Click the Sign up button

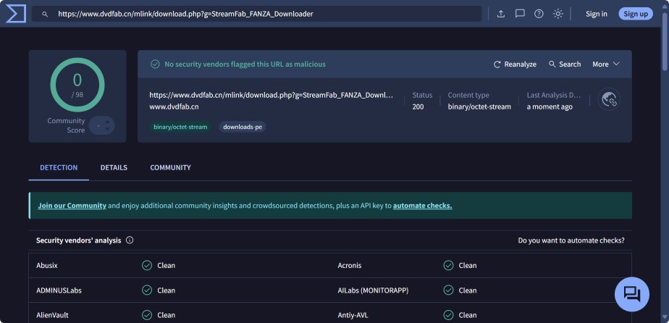click(x=635, y=14)
